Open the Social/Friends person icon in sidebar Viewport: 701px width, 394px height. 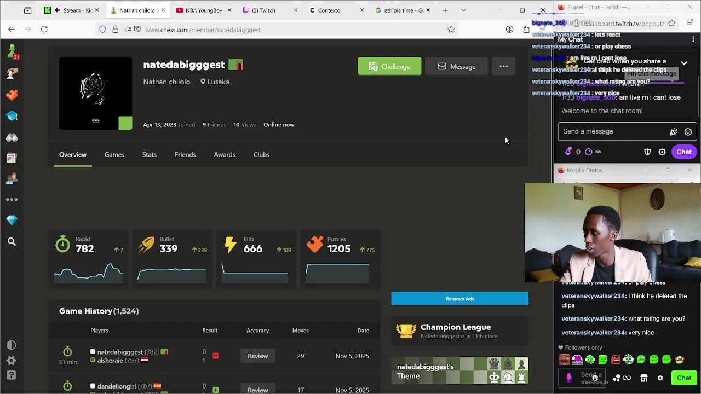12,179
